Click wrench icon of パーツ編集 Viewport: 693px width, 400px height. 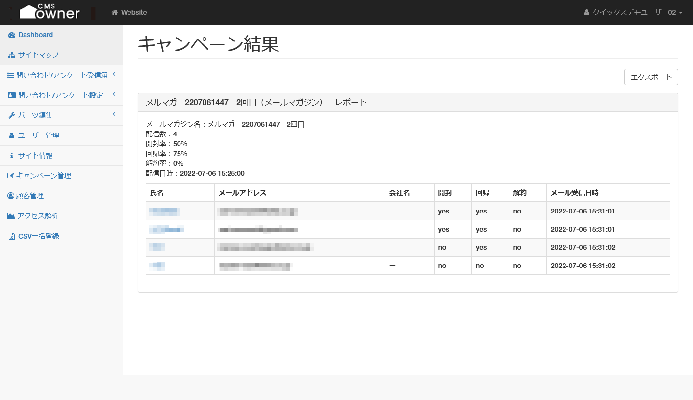tap(12, 115)
